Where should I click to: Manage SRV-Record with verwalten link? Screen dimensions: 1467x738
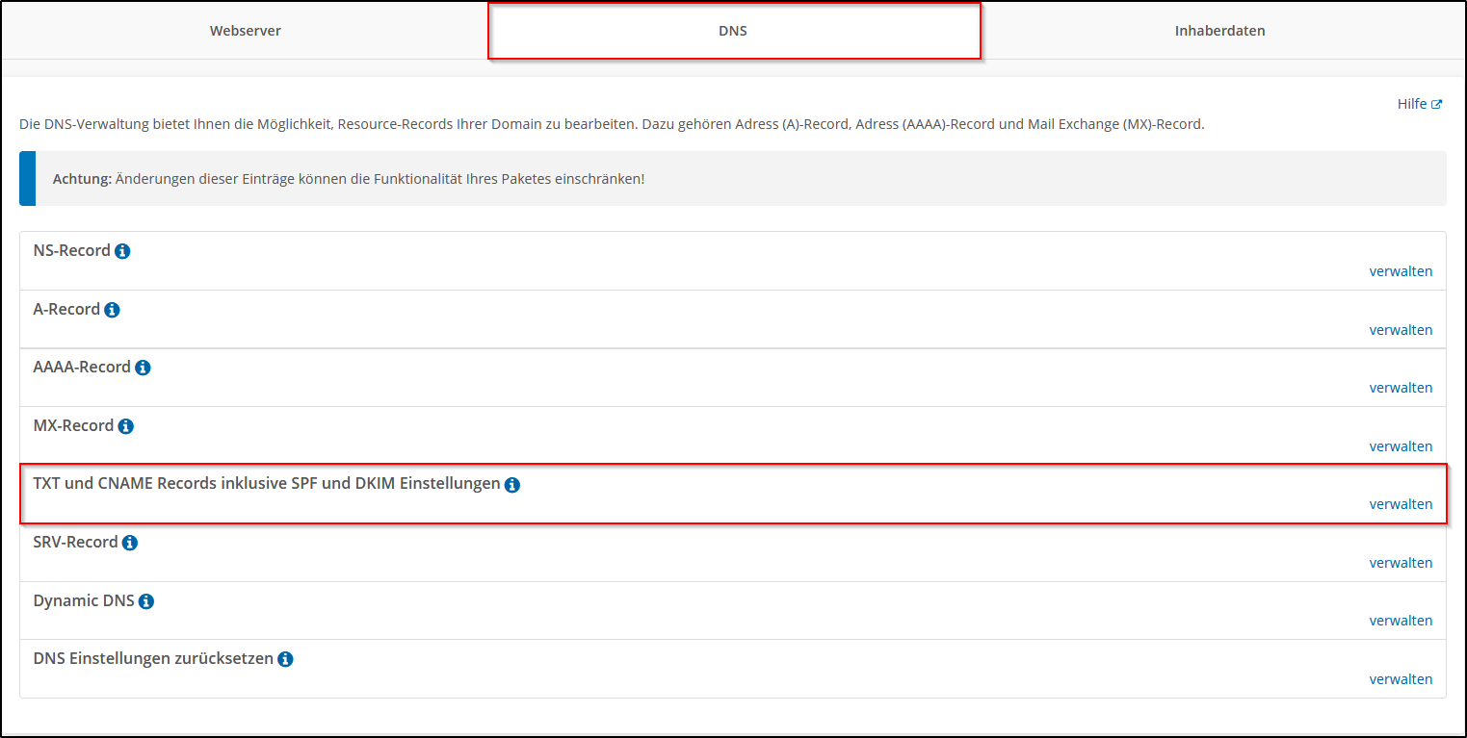click(1401, 563)
